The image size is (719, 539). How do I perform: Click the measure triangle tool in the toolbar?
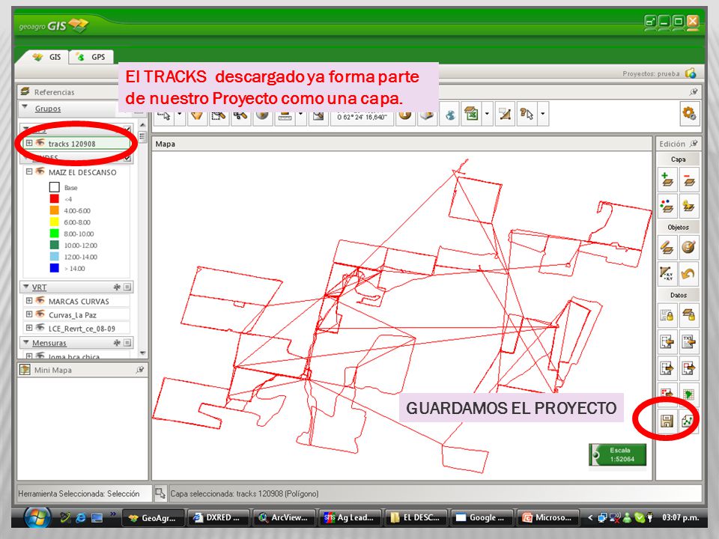[505, 114]
